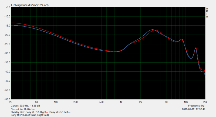Click the 200 Hz frequency axis label
The width and height of the screenshot is (216, 117).
pyautogui.click(x=76, y=102)
